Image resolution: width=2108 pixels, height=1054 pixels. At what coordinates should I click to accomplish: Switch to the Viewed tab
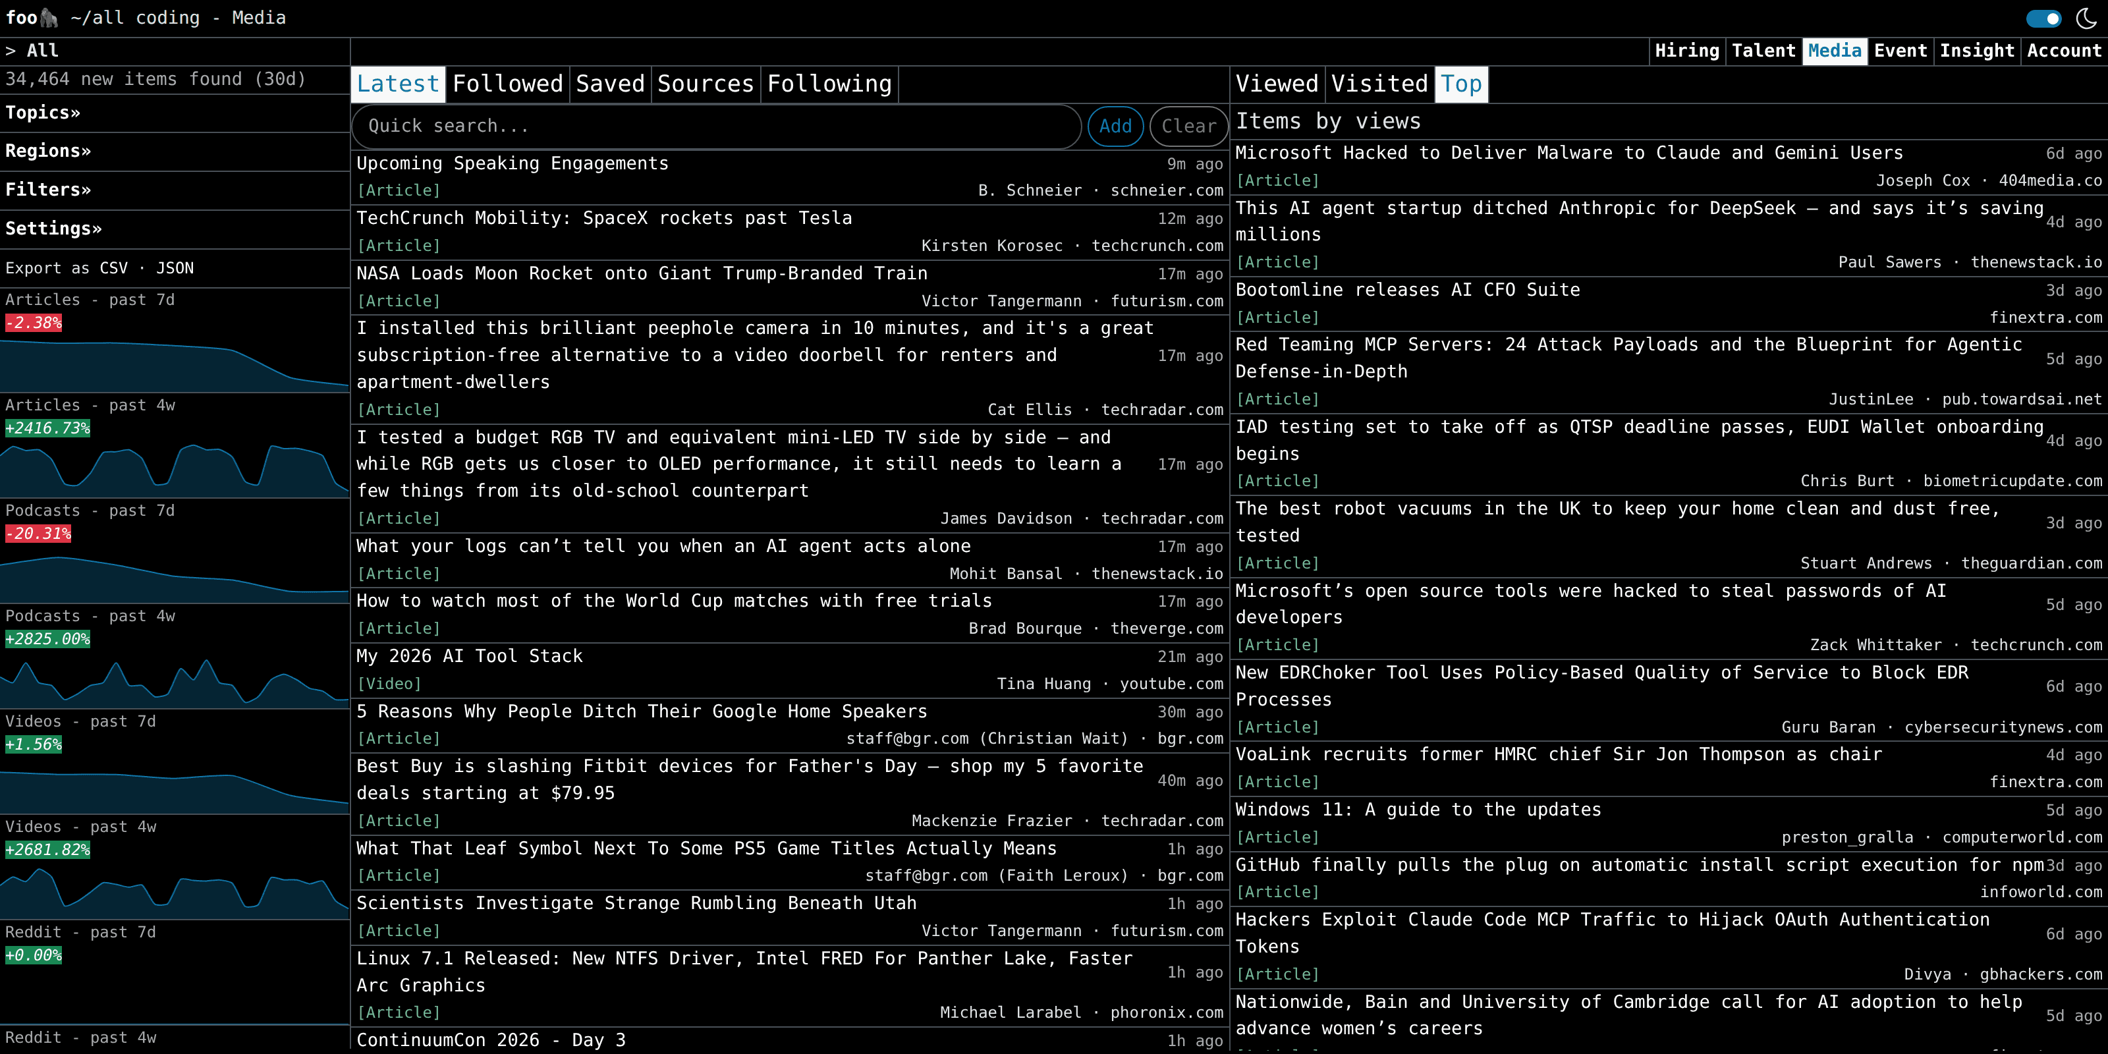[x=1277, y=84]
